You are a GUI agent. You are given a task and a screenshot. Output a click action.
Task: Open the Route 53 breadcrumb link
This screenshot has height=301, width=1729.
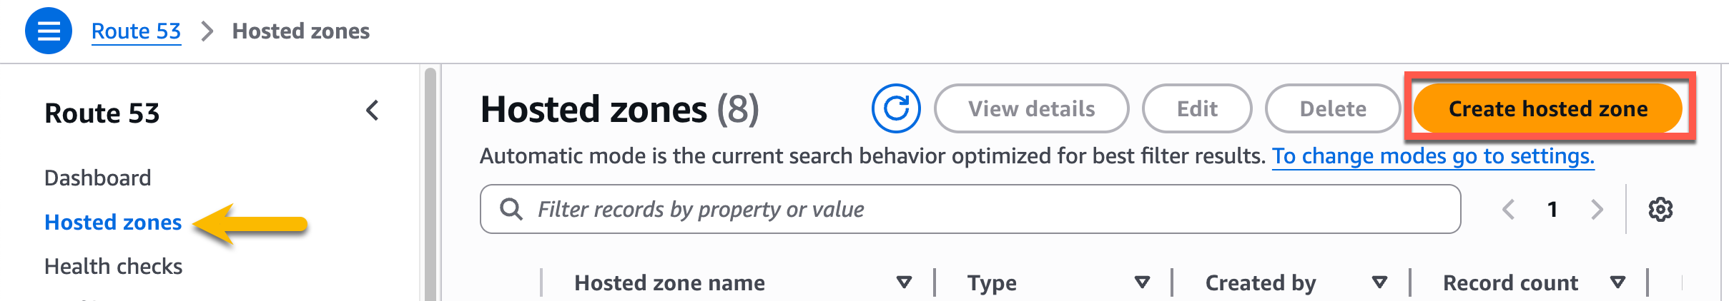pyautogui.click(x=136, y=31)
